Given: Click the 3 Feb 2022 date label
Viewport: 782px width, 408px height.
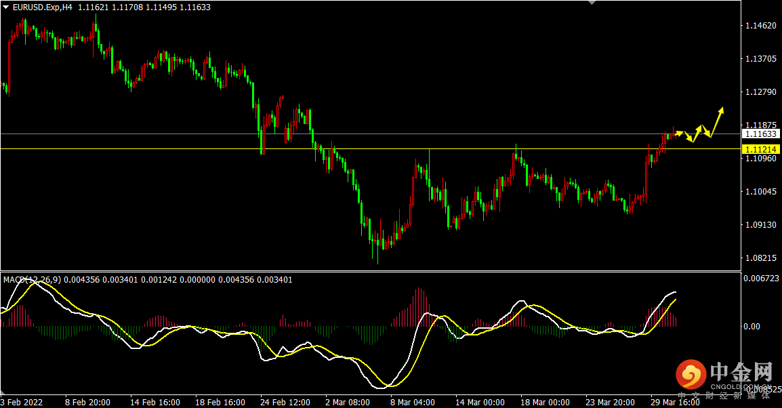Looking at the screenshot, I should click(22, 402).
